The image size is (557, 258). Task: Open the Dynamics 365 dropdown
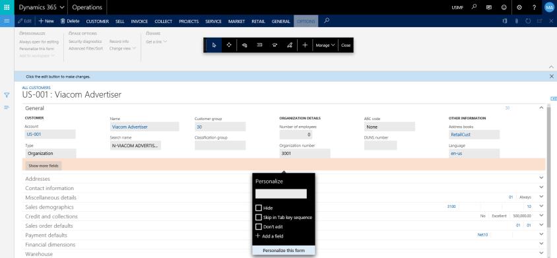[x=41, y=7]
